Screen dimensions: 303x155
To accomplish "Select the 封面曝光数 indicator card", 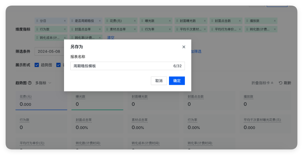I will pyautogui.click(x=153, y=101).
